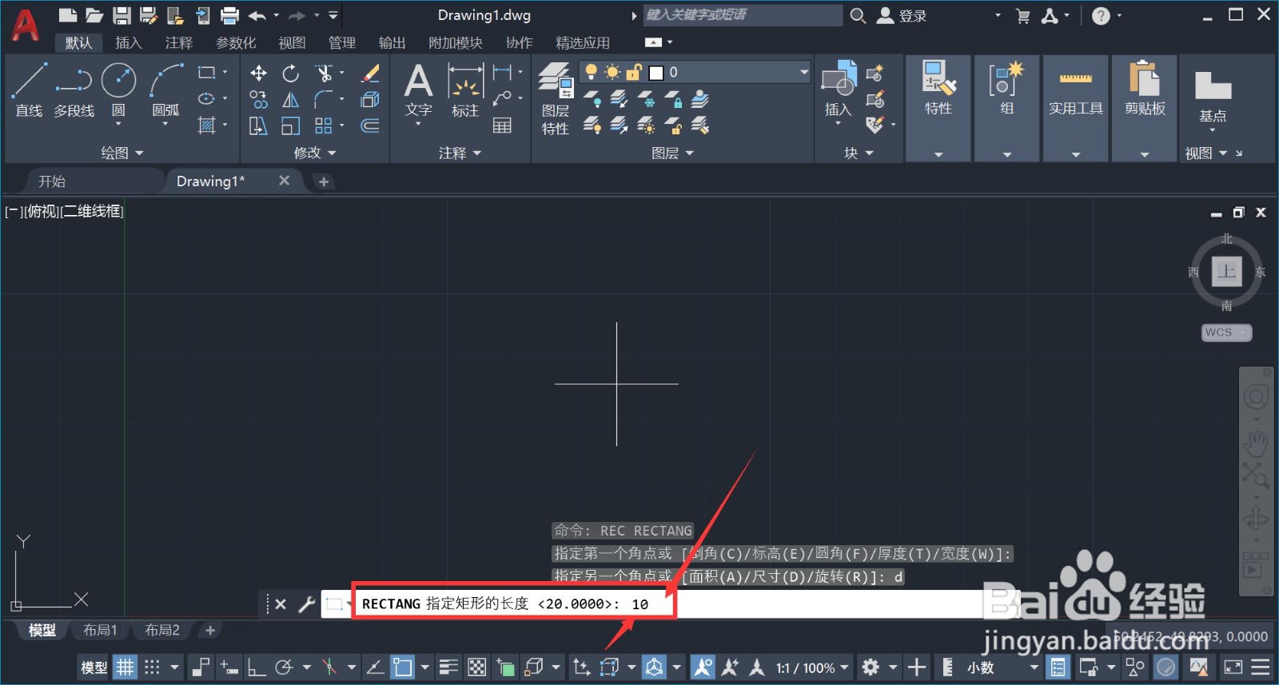The width and height of the screenshot is (1279, 685).
Task: Toggle snap mode dots in status bar
Action: pyautogui.click(x=152, y=667)
